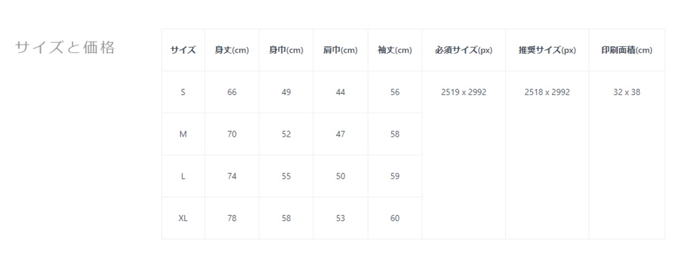The height and width of the screenshot is (268, 686).
Task: Select the 印刷面積(cm) header cell
Action: coord(626,50)
